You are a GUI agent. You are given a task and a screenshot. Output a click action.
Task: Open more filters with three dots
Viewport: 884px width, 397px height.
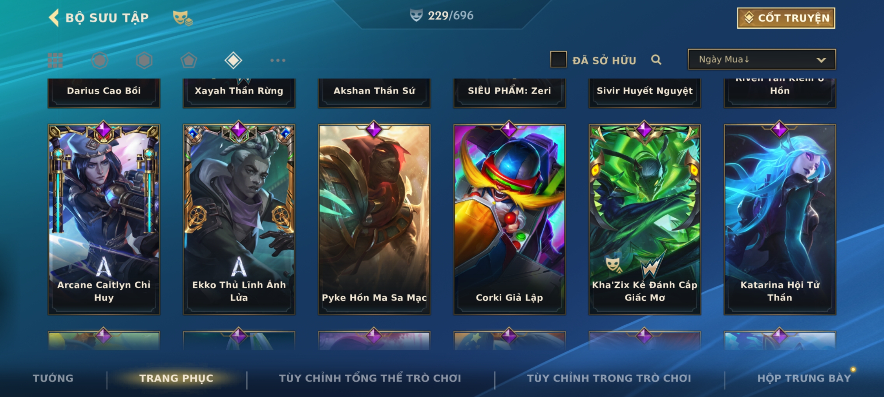coord(278,60)
